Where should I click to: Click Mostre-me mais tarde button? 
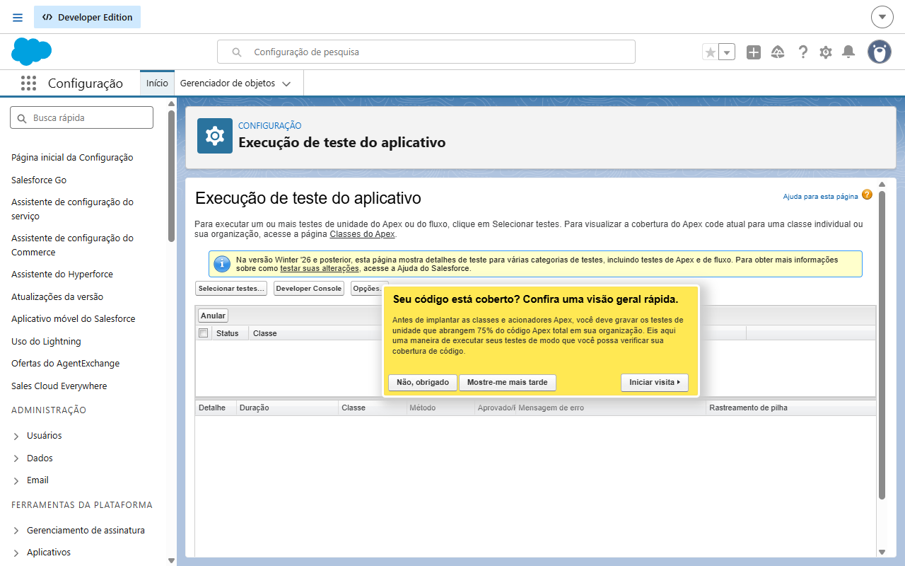tap(508, 383)
